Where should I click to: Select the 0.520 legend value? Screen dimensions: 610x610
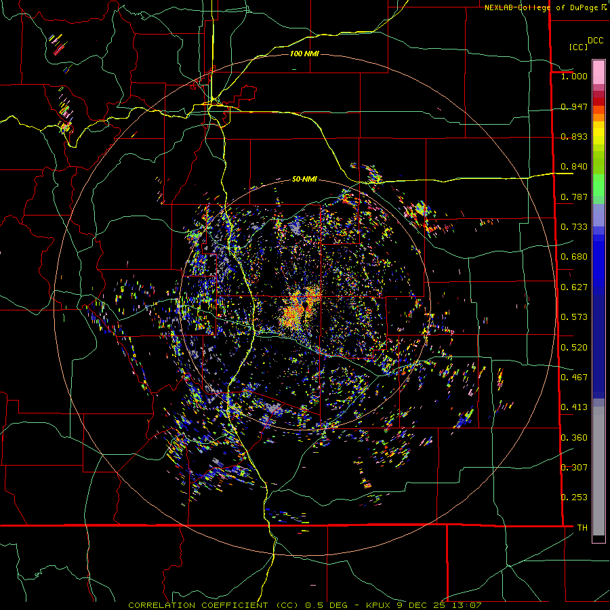pyautogui.click(x=574, y=347)
